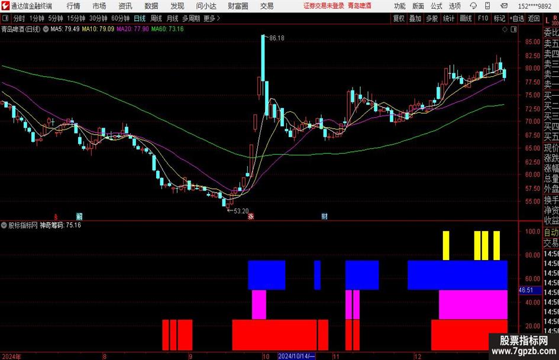The height and width of the screenshot is (360, 559).
Task: Open F10 company information
Action: [x=483, y=18]
